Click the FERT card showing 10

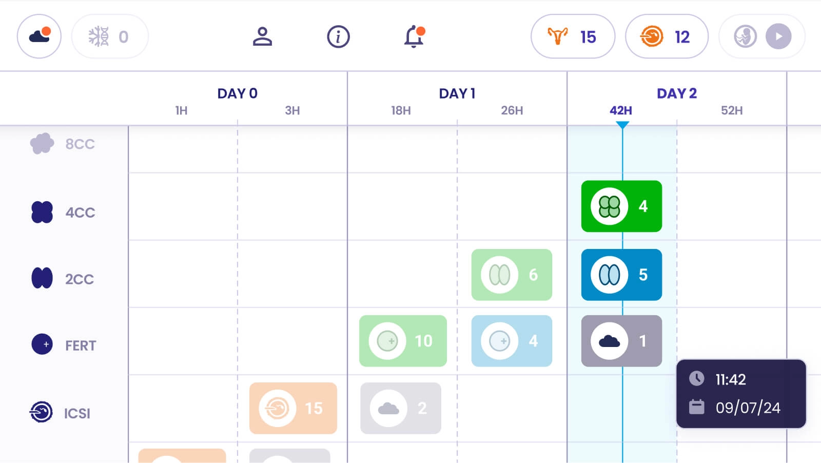pos(403,341)
